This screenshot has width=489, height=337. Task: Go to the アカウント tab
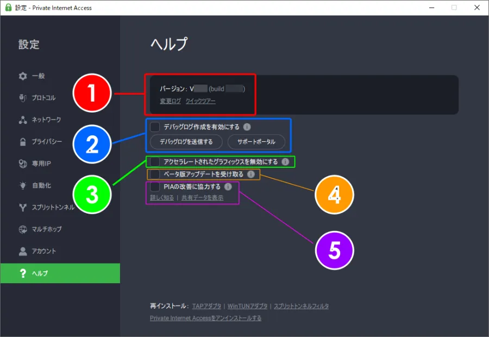[x=60, y=251]
